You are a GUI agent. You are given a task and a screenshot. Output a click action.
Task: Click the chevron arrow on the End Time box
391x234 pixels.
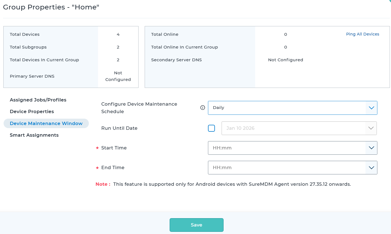coord(371,167)
